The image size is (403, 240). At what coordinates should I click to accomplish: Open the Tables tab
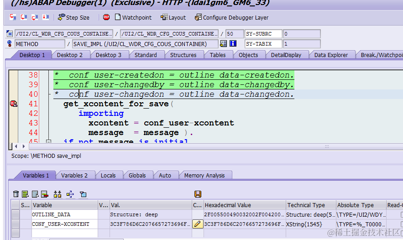(x=218, y=55)
